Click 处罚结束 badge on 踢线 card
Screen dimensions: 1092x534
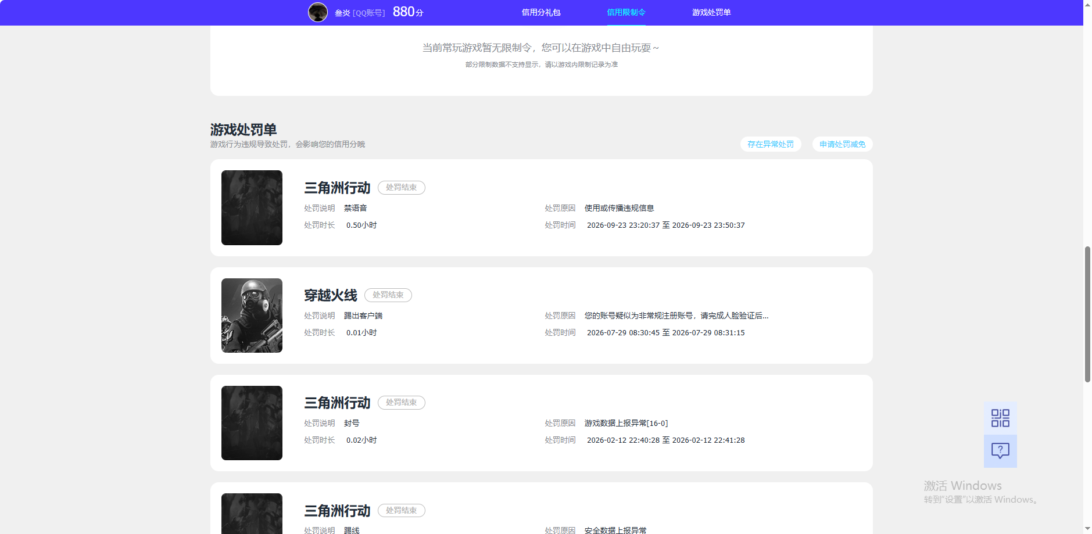click(x=402, y=511)
